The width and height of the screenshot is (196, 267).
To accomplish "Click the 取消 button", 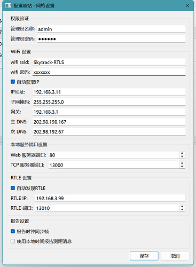I will 175,256.
